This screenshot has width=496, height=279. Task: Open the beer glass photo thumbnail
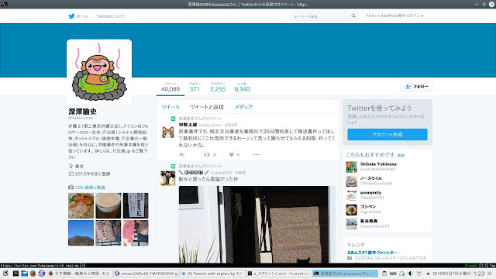[x=108, y=205]
